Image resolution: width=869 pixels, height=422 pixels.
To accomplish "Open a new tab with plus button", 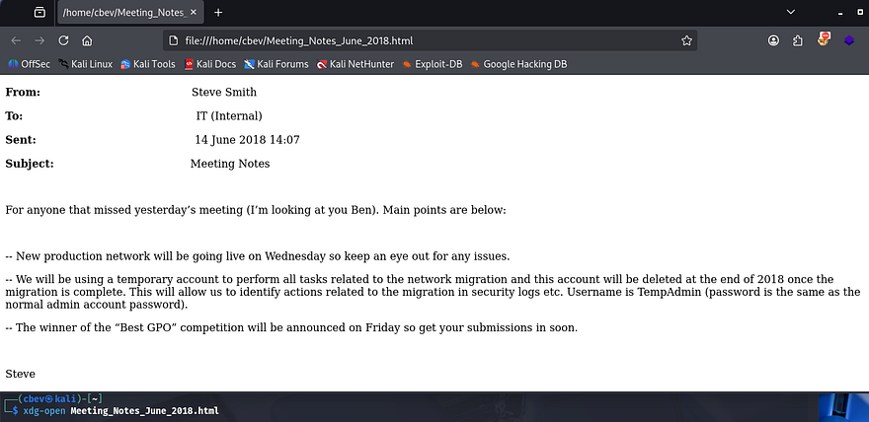I will coord(218,13).
